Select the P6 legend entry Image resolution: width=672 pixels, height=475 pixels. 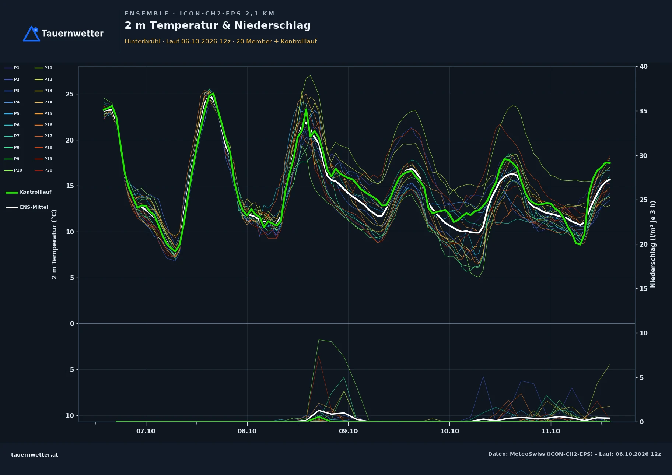coord(12,125)
